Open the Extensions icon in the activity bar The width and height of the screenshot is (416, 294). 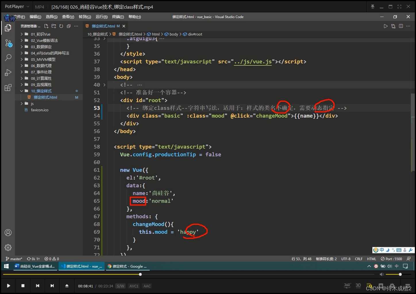point(8,87)
